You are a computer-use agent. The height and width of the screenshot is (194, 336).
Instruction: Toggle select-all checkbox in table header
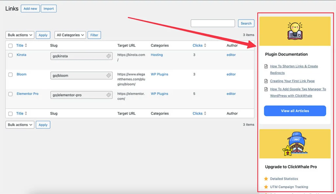(10, 46)
